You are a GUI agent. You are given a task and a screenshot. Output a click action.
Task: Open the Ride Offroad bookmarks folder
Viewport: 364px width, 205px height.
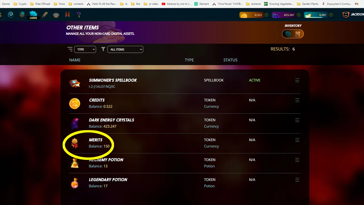point(40,4)
